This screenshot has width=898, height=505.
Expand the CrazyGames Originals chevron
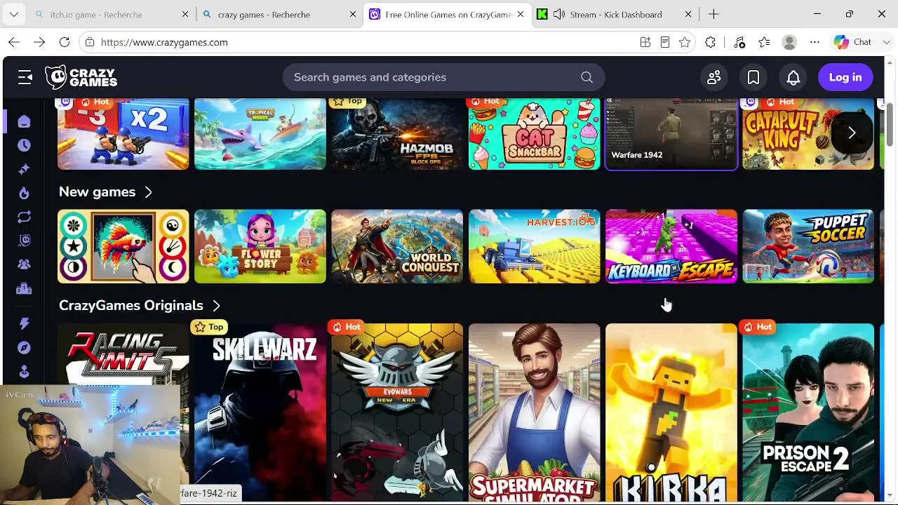point(216,306)
